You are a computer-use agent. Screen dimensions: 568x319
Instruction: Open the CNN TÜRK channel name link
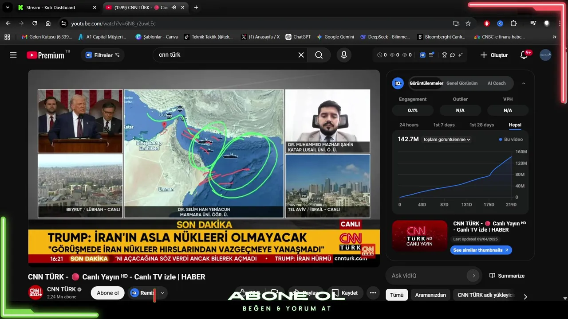61,289
